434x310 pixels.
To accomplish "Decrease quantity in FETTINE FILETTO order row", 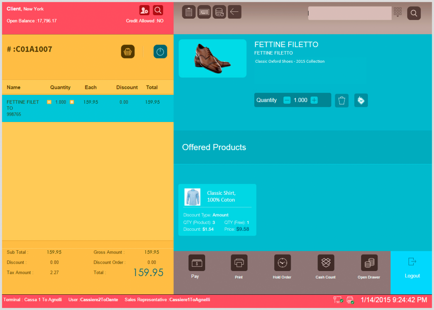I will (x=49, y=102).
